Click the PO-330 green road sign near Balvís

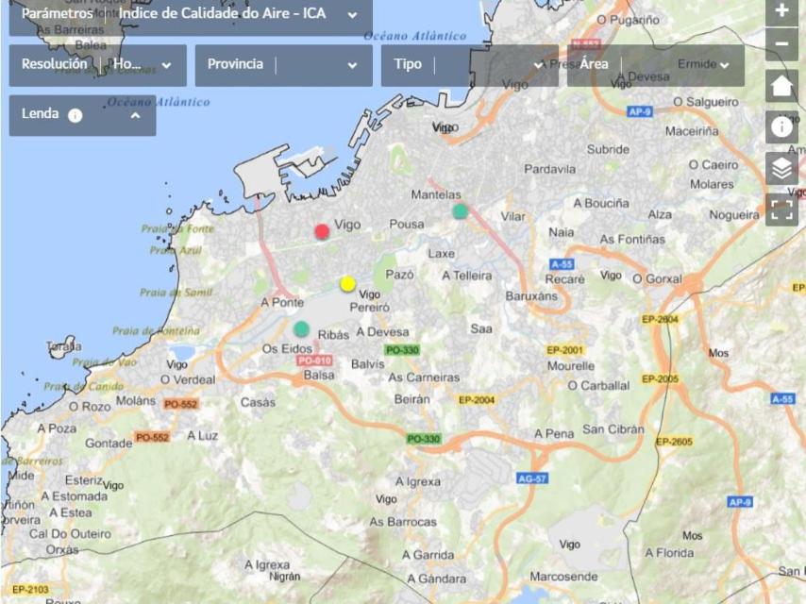click(x=402, y=350)
